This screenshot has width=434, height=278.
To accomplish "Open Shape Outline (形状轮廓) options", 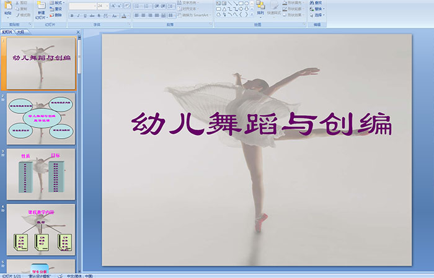I will (x=294, y=9).
